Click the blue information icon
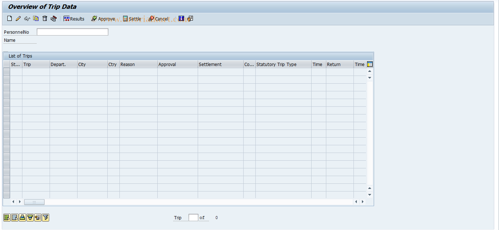 pos(181,19)
